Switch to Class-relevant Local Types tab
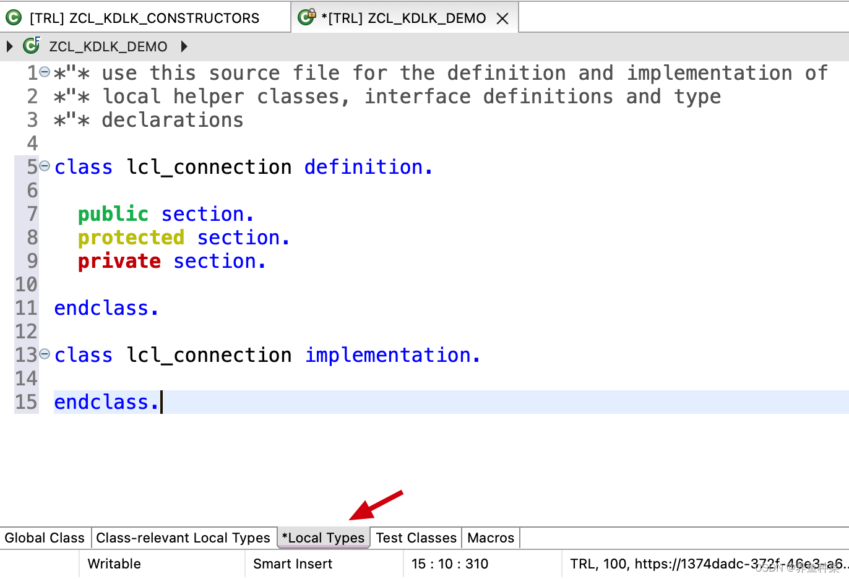 184,538
